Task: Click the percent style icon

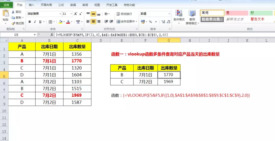Action: point(150,22)
